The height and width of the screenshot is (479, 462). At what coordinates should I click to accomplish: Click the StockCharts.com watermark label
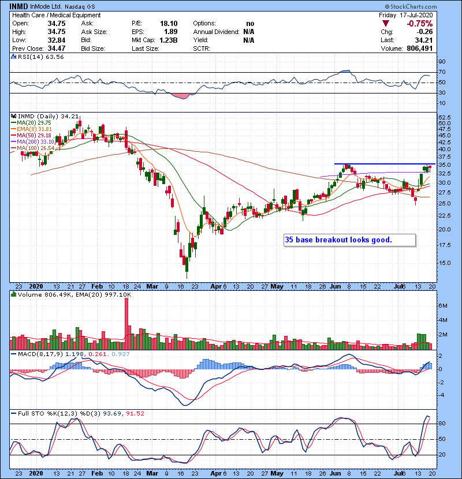pos(411,6)
